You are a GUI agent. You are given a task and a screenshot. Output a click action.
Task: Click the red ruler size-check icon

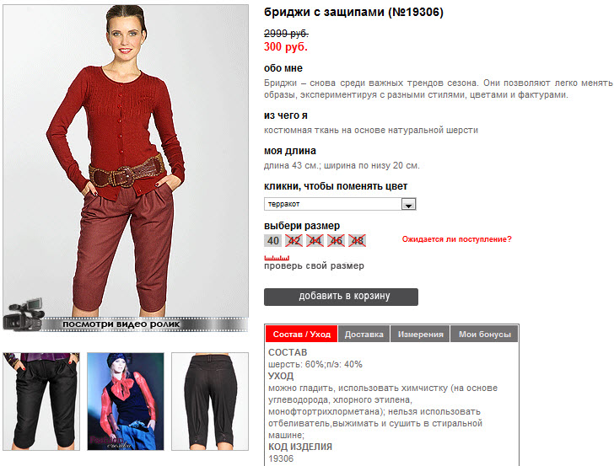point(277,258)
